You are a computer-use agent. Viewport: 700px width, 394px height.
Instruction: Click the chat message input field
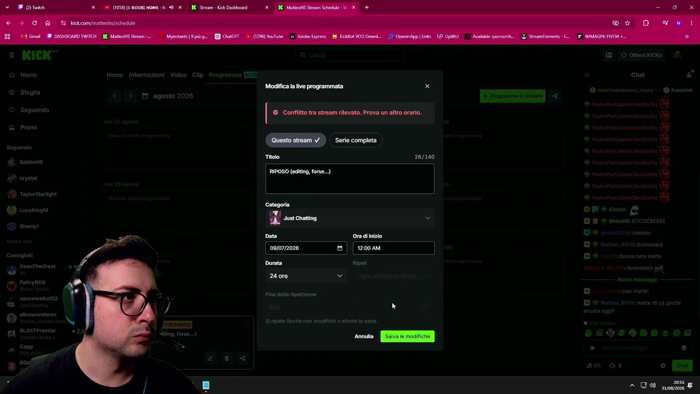pos(638,348)
